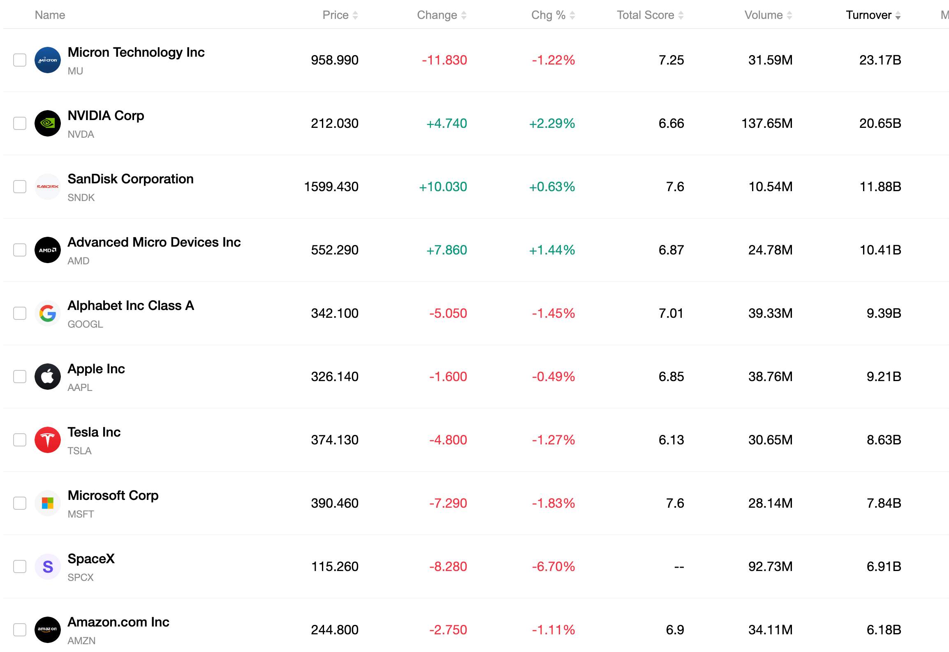Screen dimensions: 949x652
Task: Open the SanDisk Corporation name link
Action: point(131,179)
